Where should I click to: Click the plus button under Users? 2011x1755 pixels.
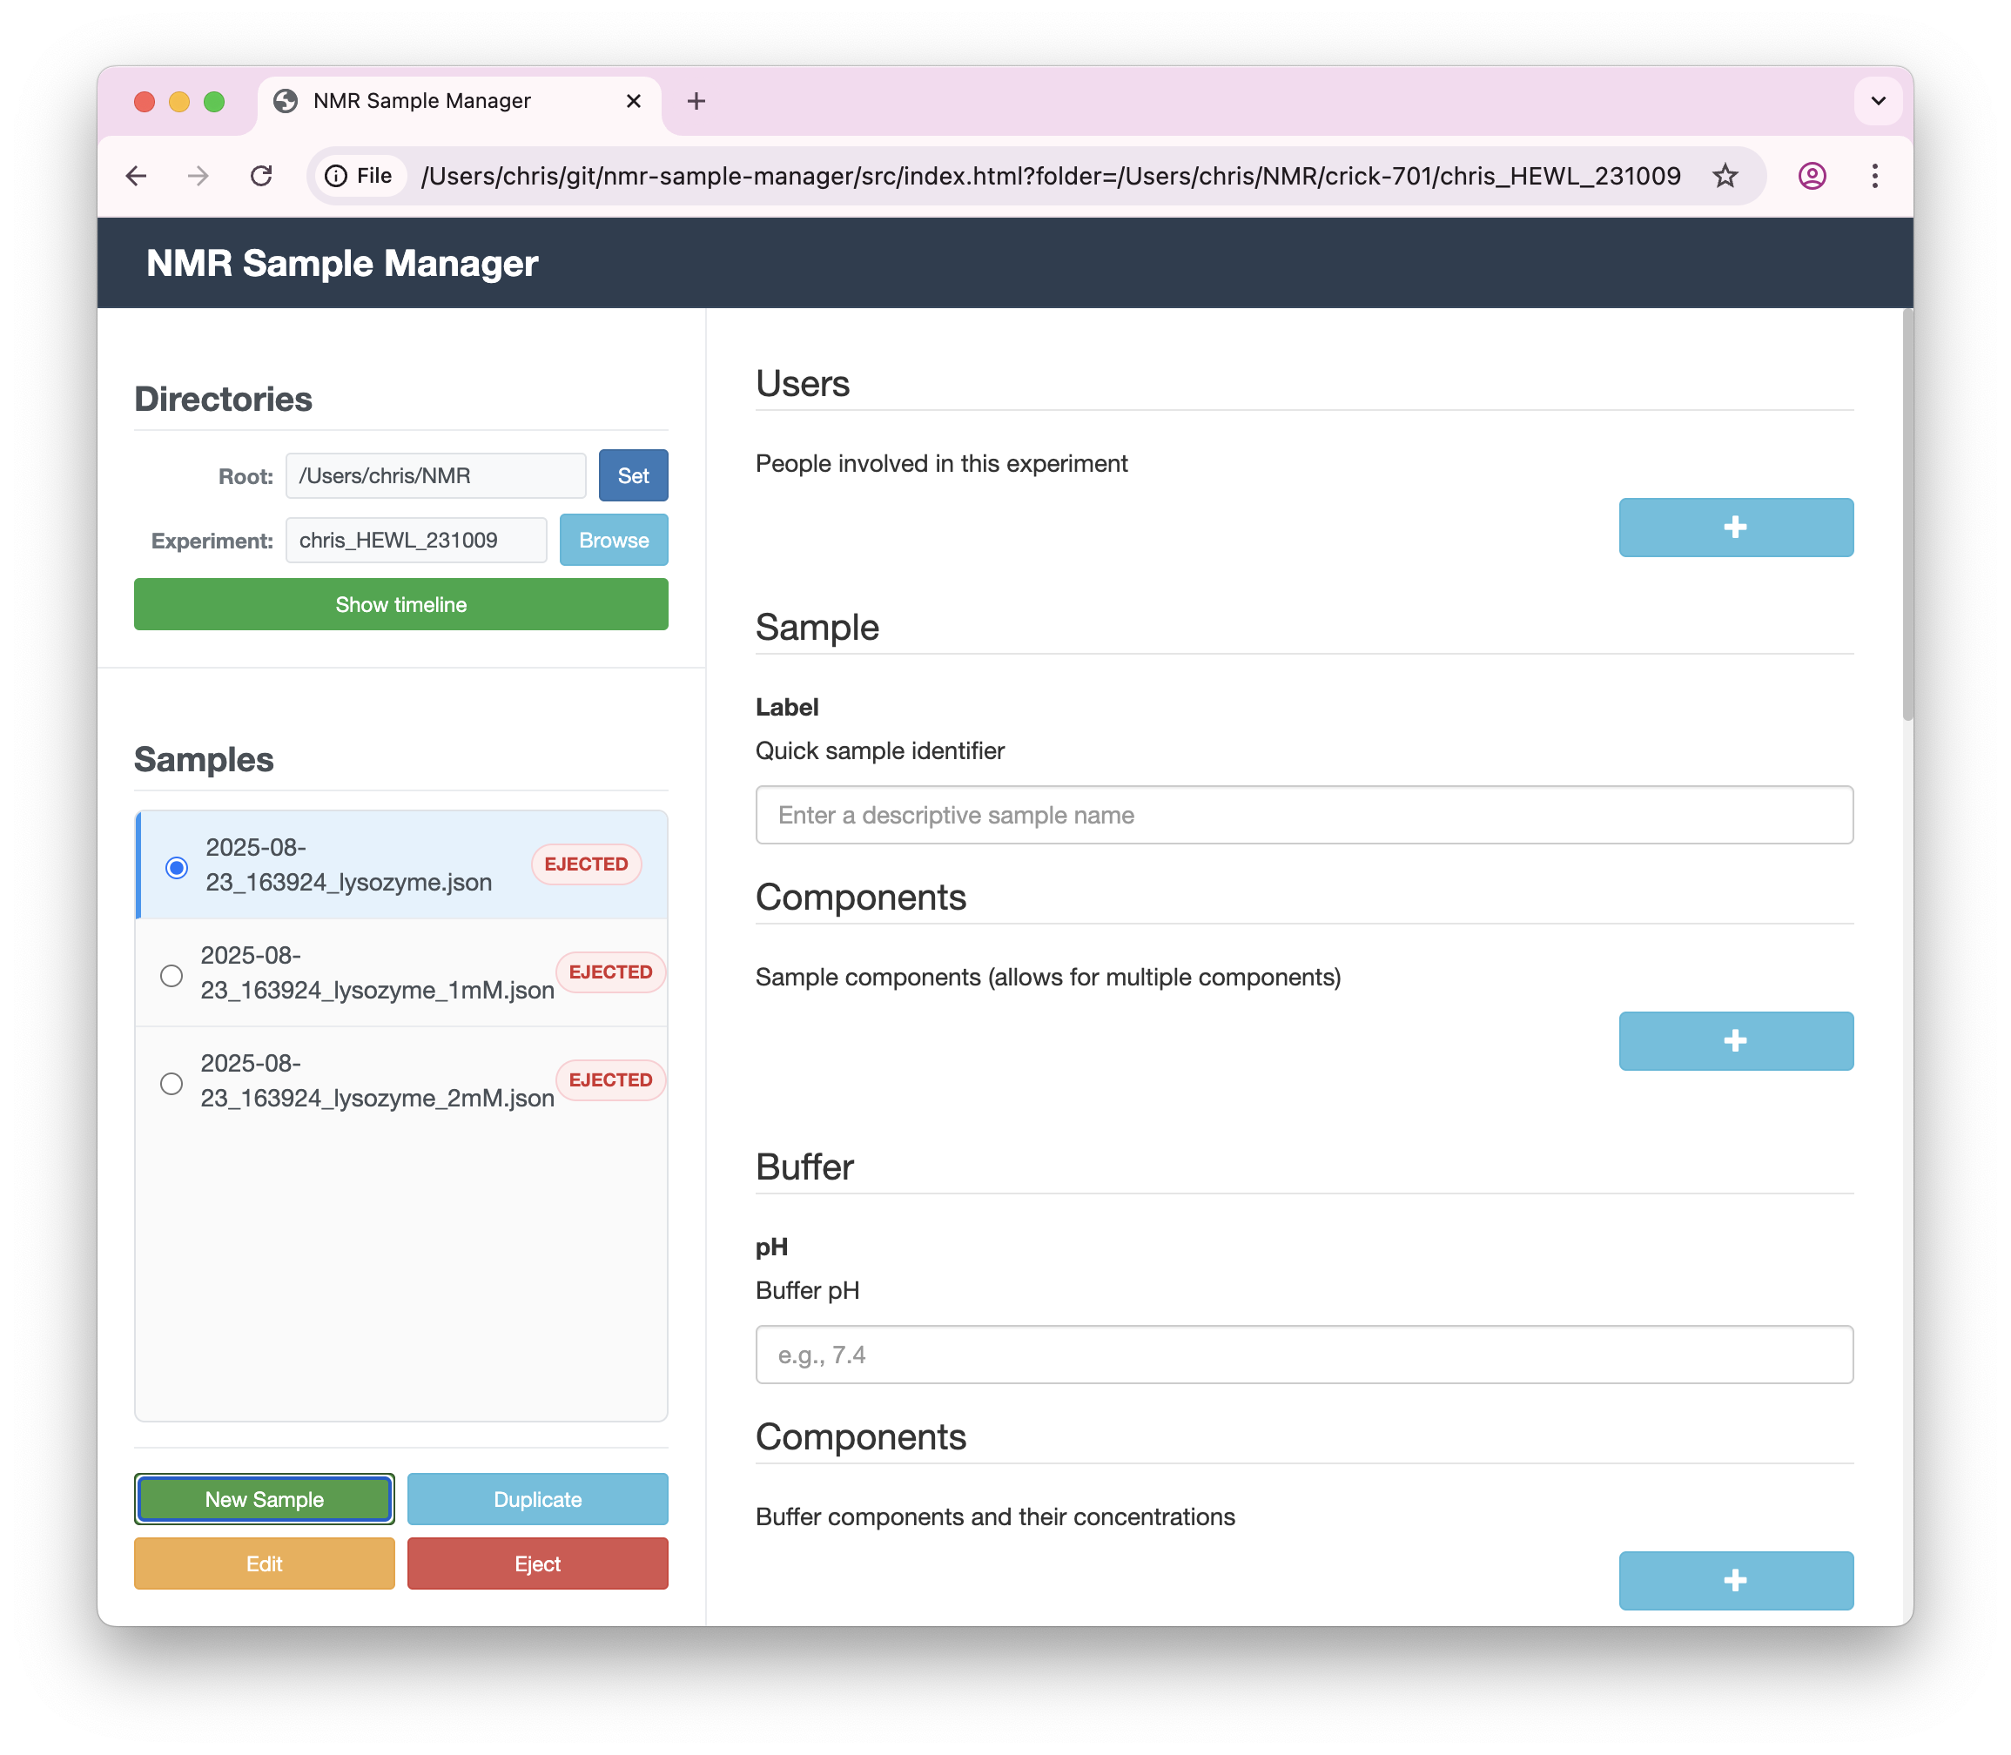(x=1735, y=528)
